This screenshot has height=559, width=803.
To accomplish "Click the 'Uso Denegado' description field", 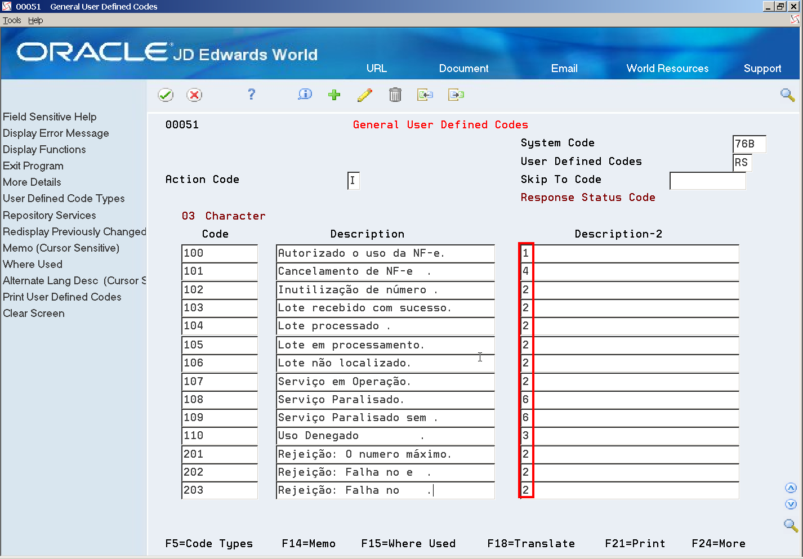I will pos(385,436).
